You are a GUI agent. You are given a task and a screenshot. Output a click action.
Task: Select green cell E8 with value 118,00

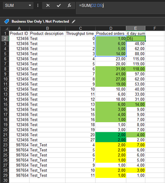[136, 69]
